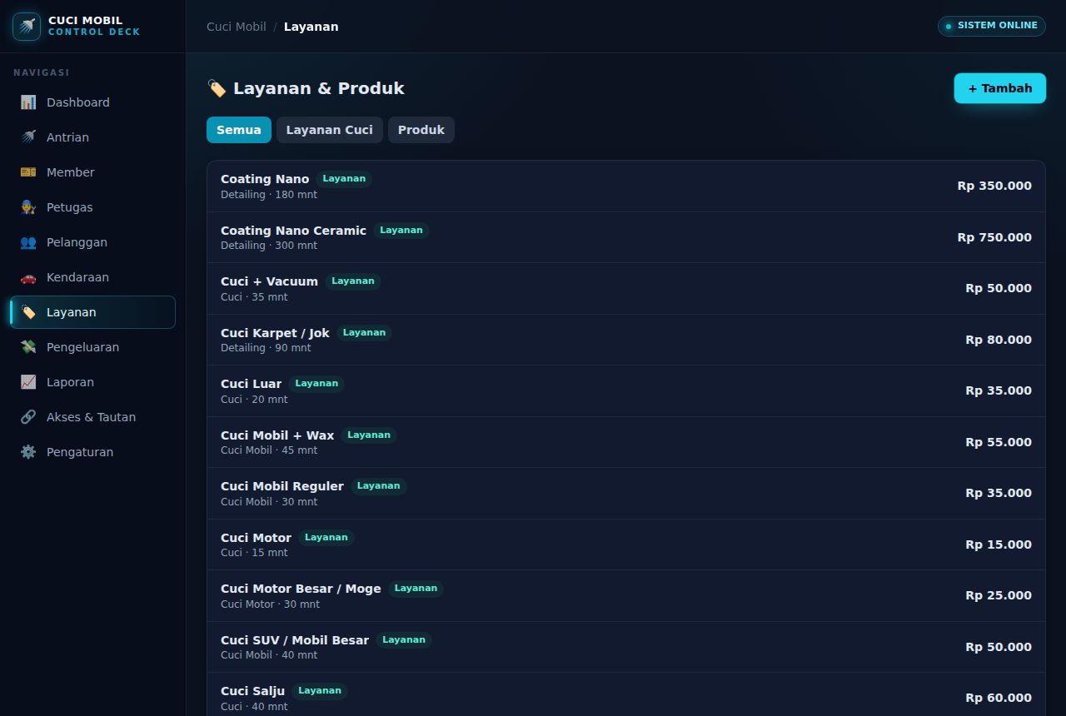Open the Cuci Motor Besar / Moge entry

pyautogui.click(x=626, y=596)
